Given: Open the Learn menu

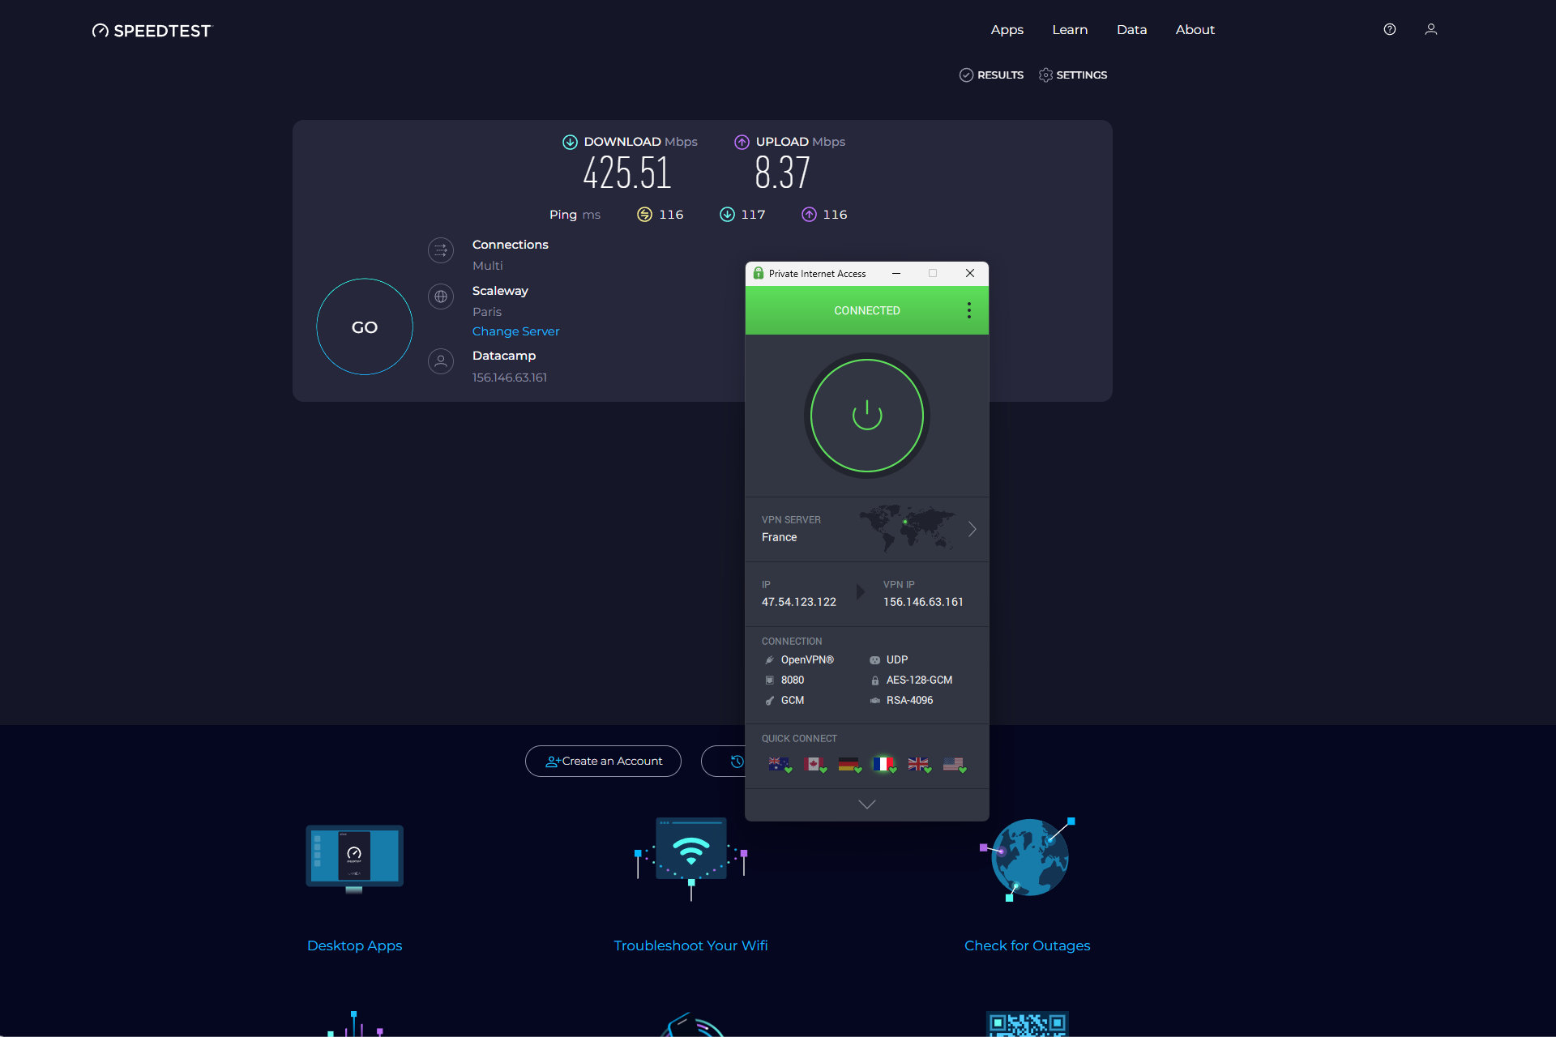Looking at the screenshot, I should [x=1070, y=29].
